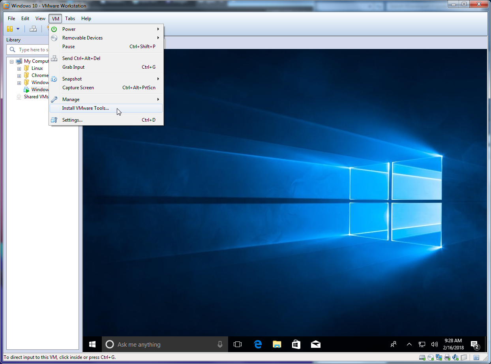Open Microsoft Edge in guest taskbar
This screenshot has width=491, height=364.
(x=258, y=344)
